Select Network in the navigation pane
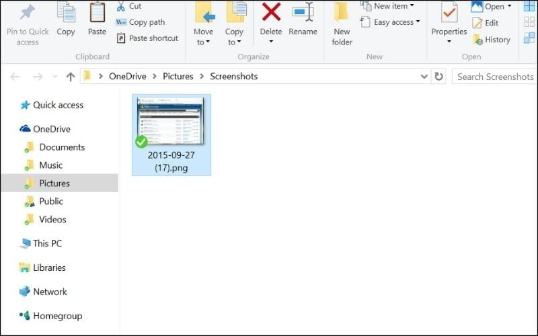This screenshot has width=538, height=336. tap(43, 292)
